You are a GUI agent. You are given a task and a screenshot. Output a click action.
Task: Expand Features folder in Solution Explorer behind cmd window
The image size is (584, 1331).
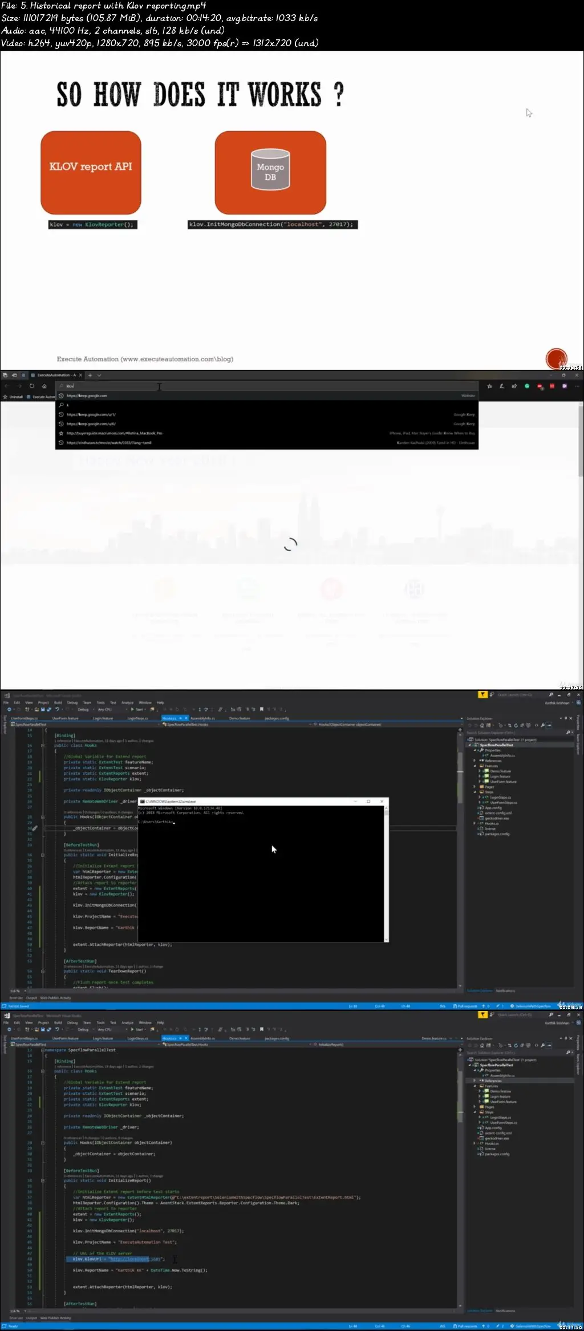pos(474,766)
